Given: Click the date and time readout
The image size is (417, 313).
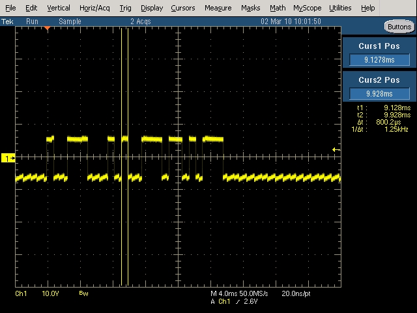Looking at the screenshot, I should 291,22.
